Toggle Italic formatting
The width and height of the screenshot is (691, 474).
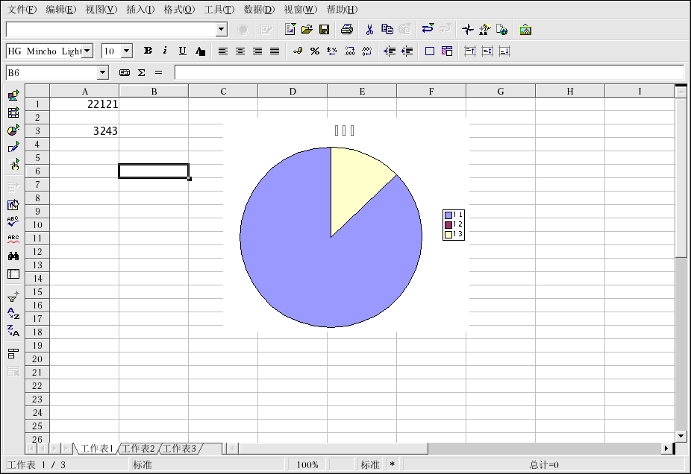point(165,51)
